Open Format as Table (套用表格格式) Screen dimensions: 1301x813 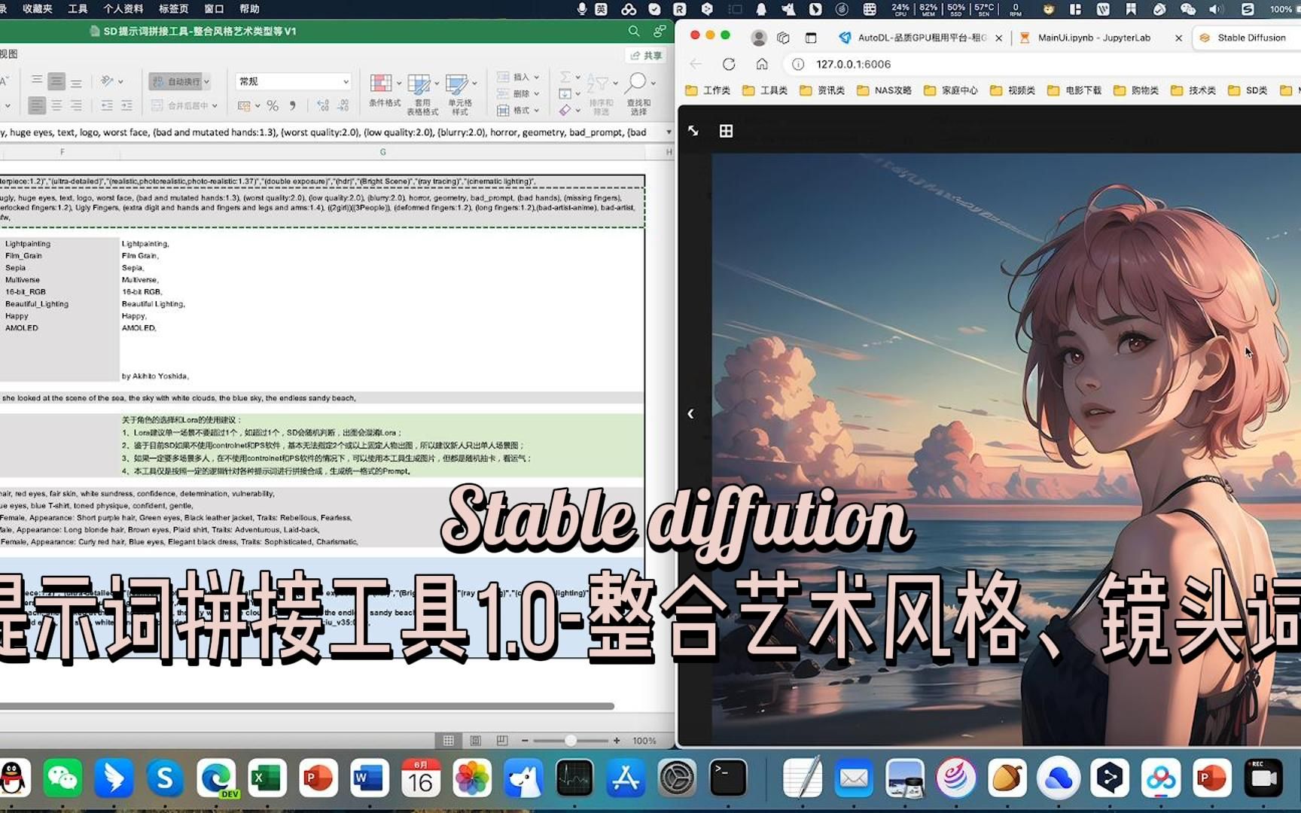(x=422, y=93)
